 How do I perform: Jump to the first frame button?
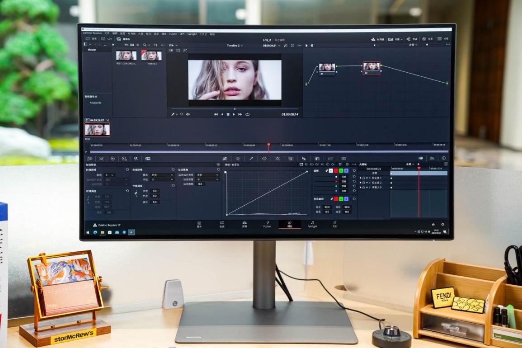216,114
